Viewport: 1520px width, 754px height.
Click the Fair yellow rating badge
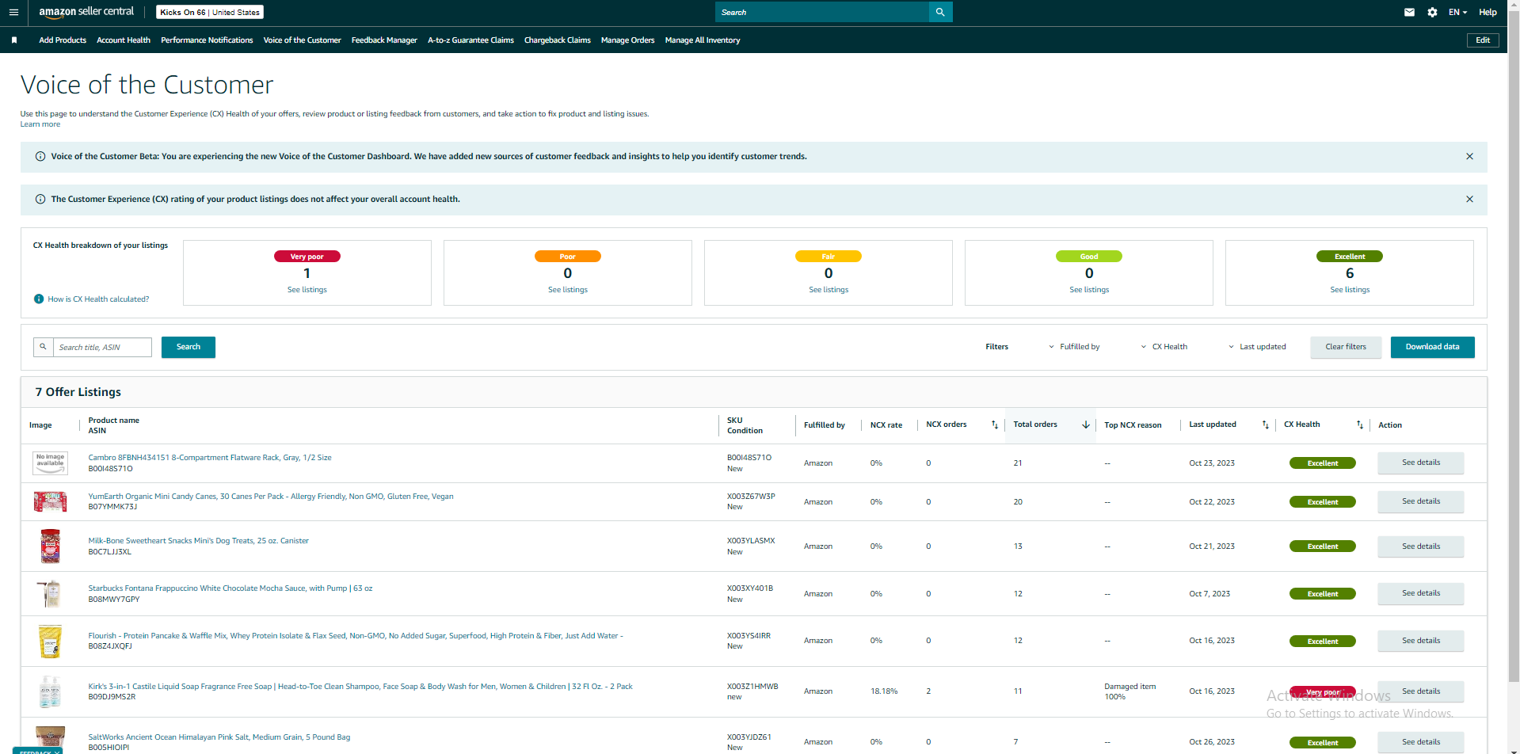pyautogui.click(x=829, y=257)
